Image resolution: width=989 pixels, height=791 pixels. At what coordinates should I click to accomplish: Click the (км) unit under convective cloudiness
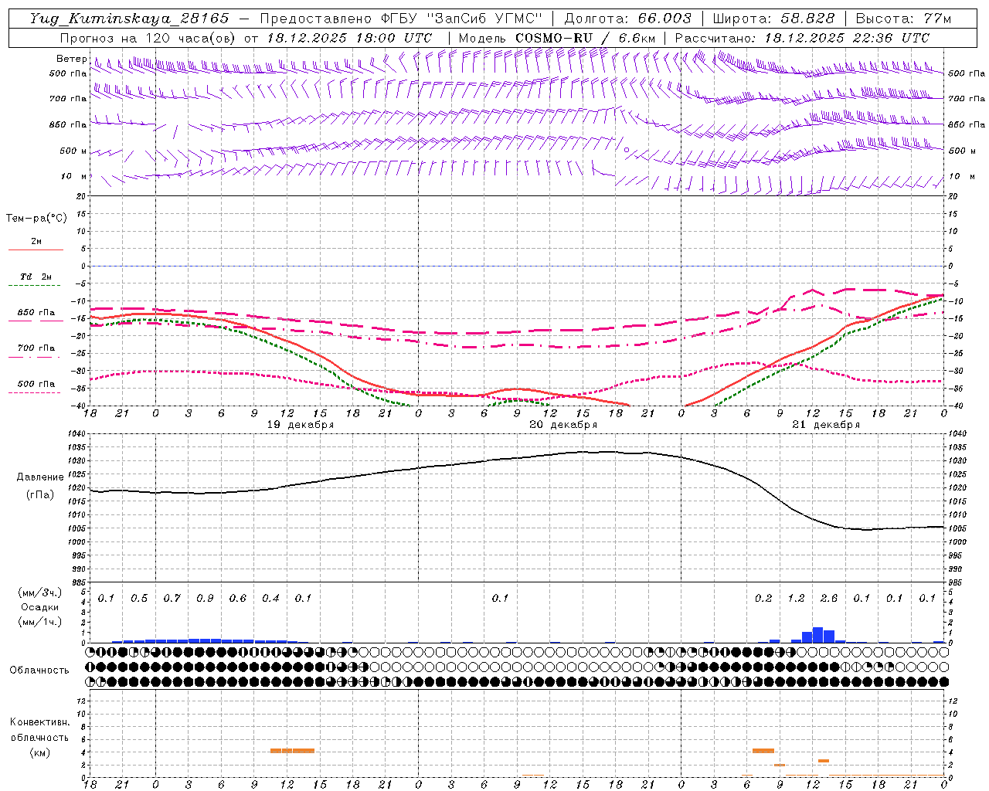point(39,752)
